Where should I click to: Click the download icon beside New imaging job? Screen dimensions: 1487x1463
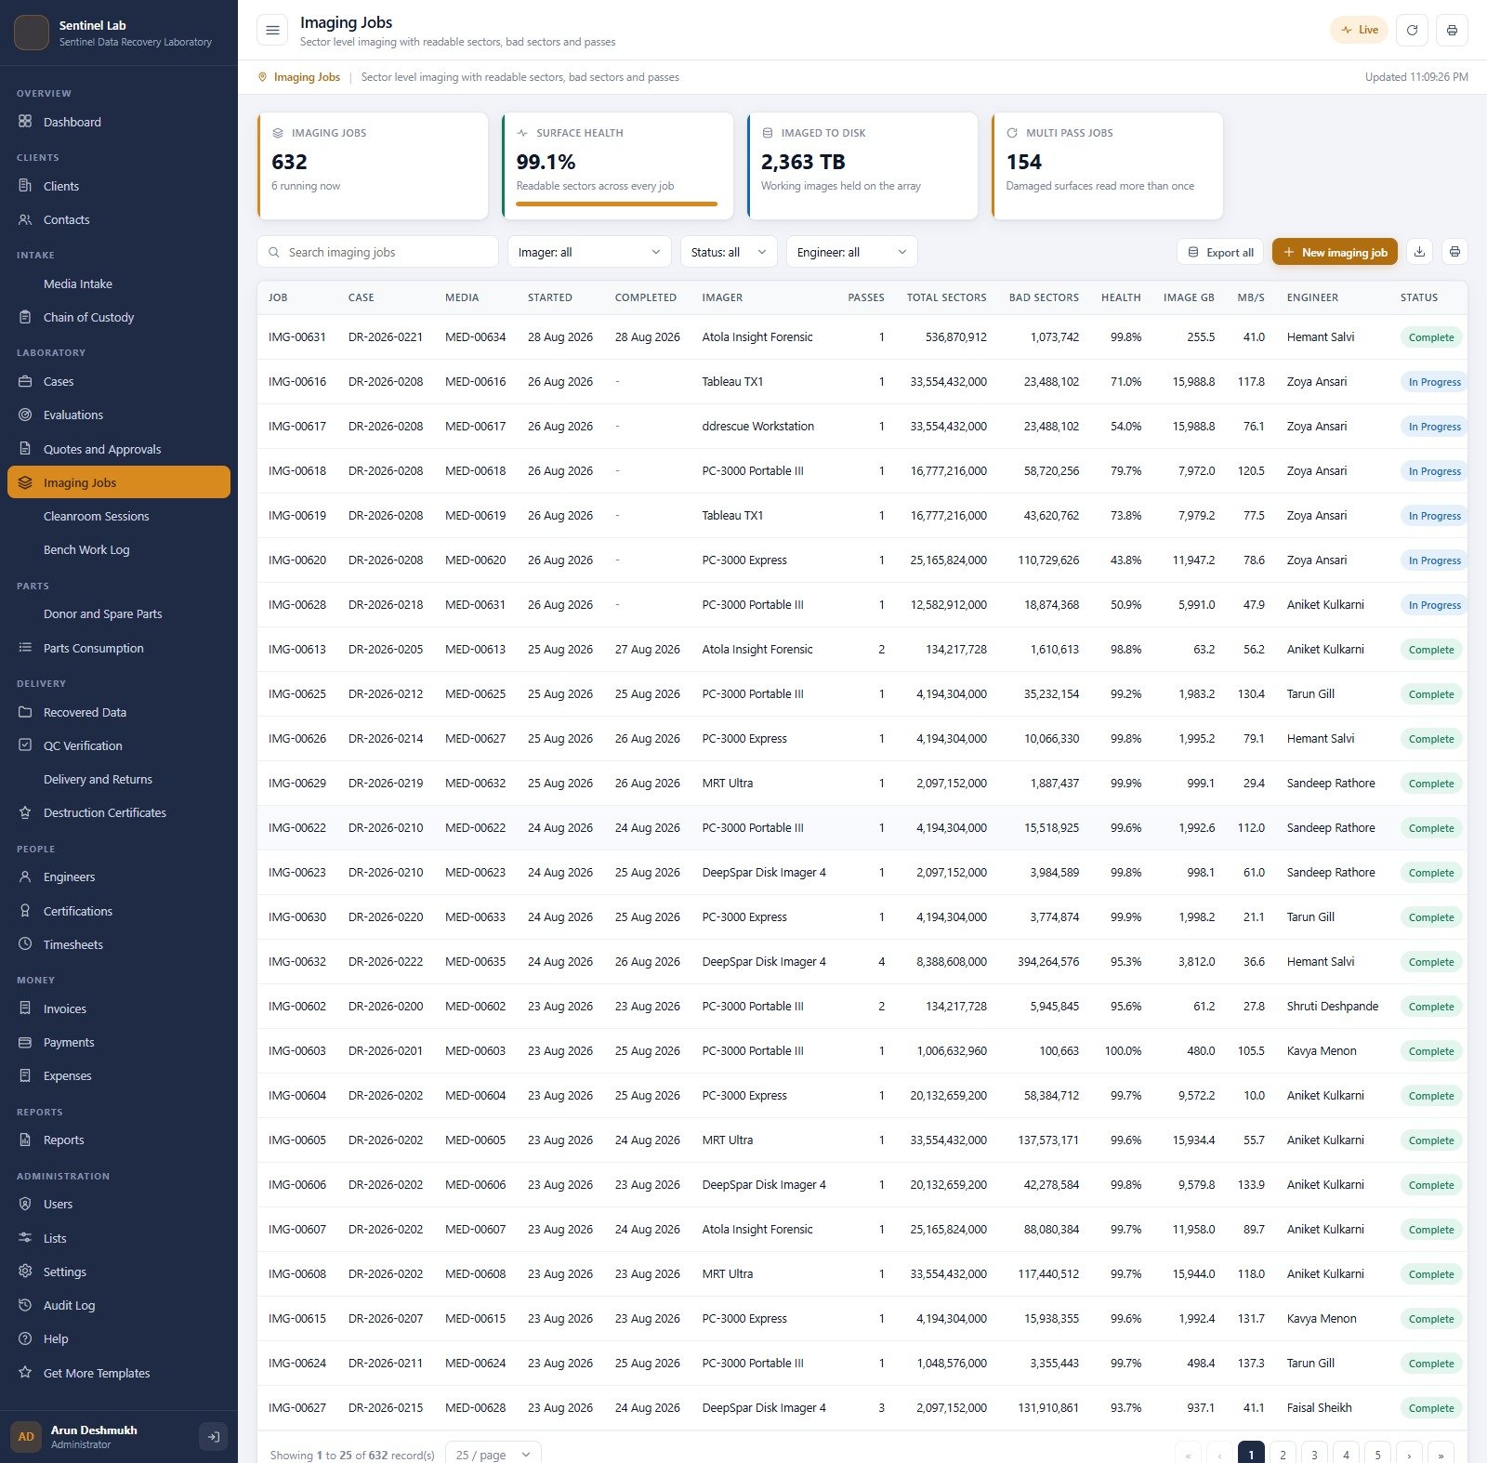tap(1419, 252)
